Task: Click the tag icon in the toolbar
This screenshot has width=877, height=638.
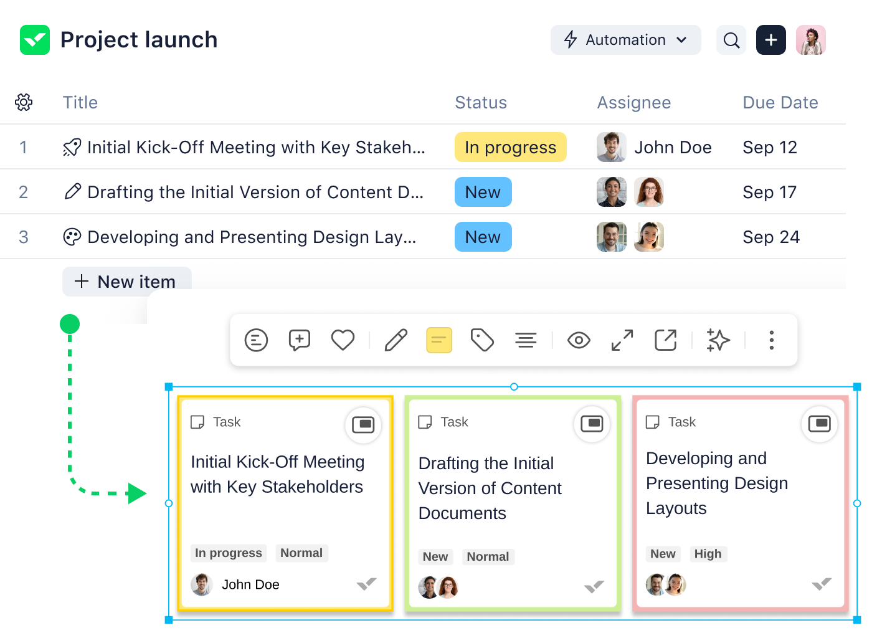Action: click(x=482, y=340)
